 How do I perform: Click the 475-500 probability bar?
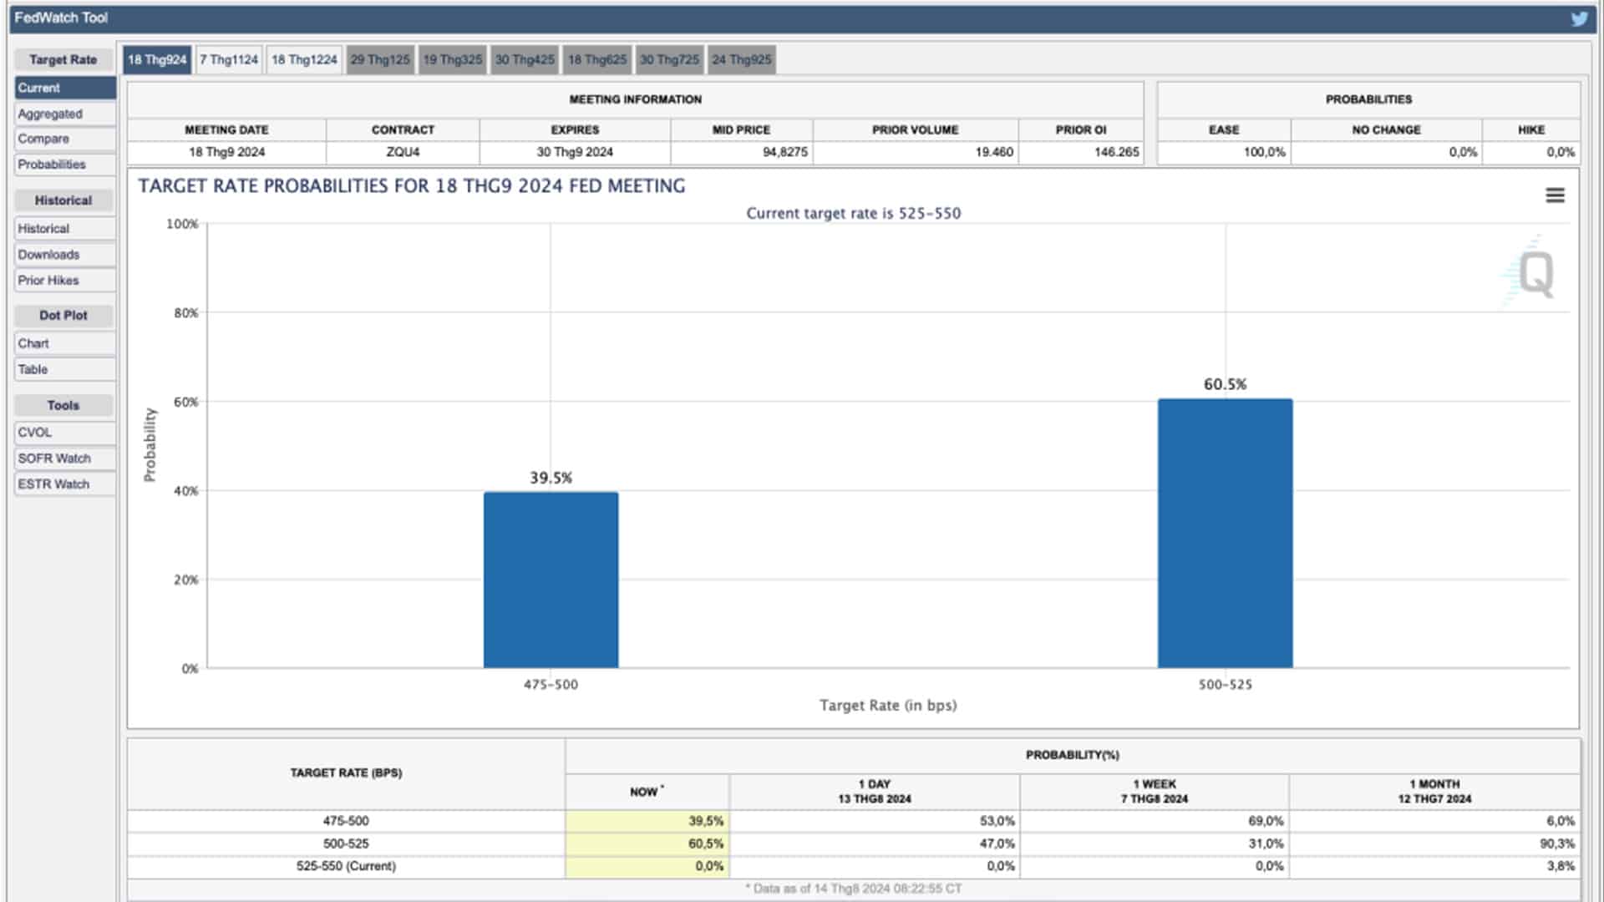(551, 580)
